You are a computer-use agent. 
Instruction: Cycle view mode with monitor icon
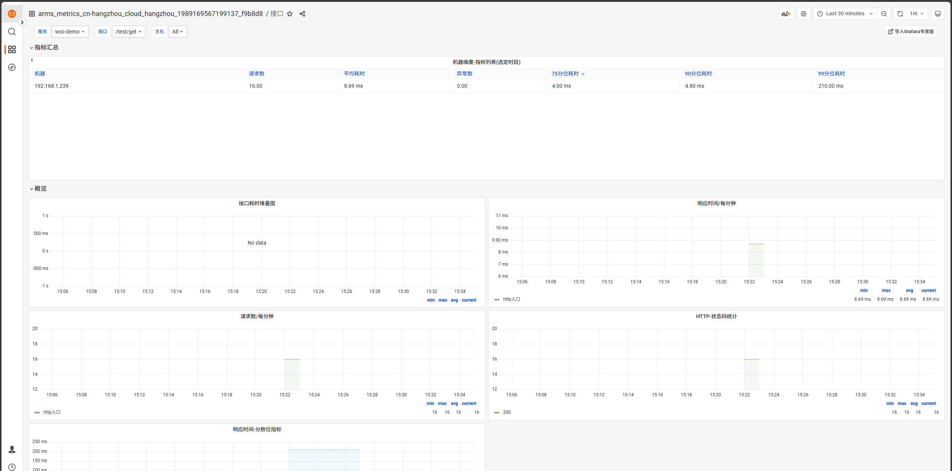[x=937, y=14]
